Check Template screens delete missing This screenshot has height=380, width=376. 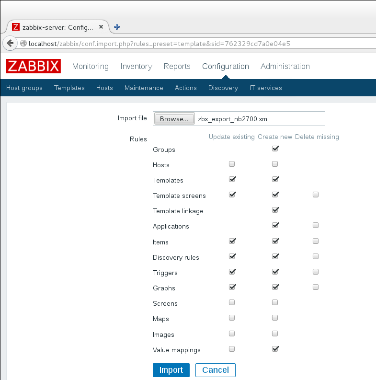tap(316, 195)
